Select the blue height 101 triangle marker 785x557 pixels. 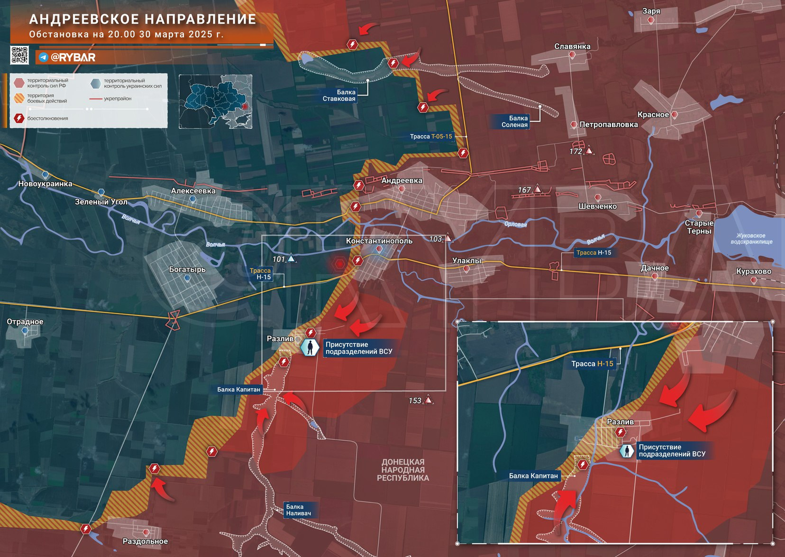(291, 259)
